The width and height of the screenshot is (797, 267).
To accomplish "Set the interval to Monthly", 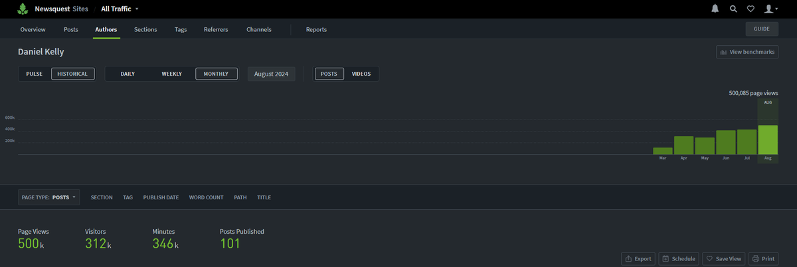I will [217, 74].
